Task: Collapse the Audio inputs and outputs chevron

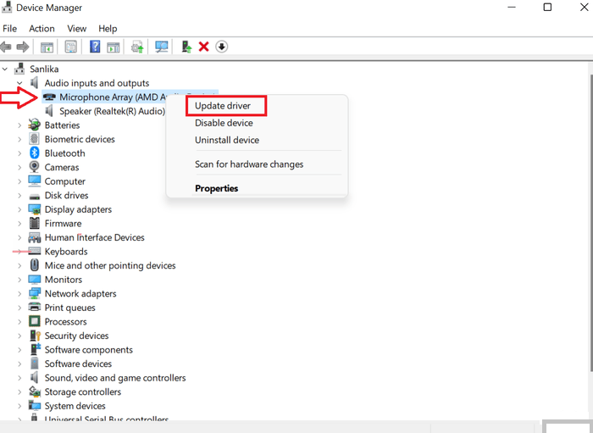Action: (x=19, y=83)
